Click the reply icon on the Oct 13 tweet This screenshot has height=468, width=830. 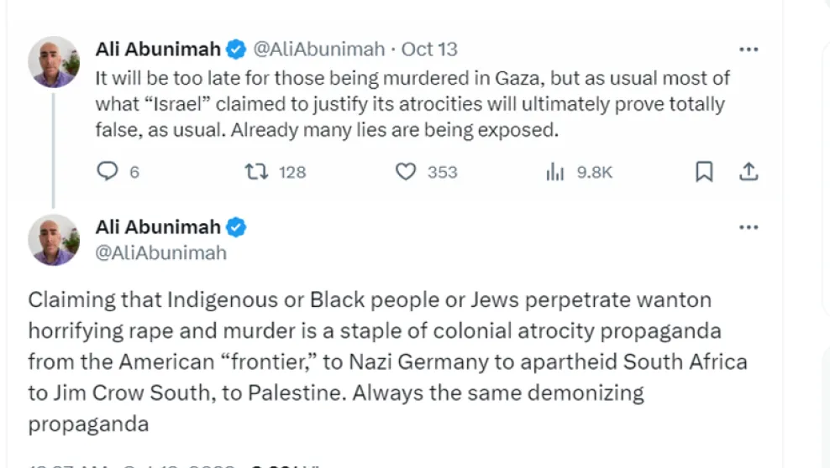click(108, 172)
